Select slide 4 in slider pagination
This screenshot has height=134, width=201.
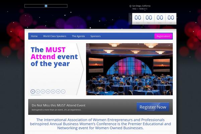pyautogui.click(x=48, y=91)
